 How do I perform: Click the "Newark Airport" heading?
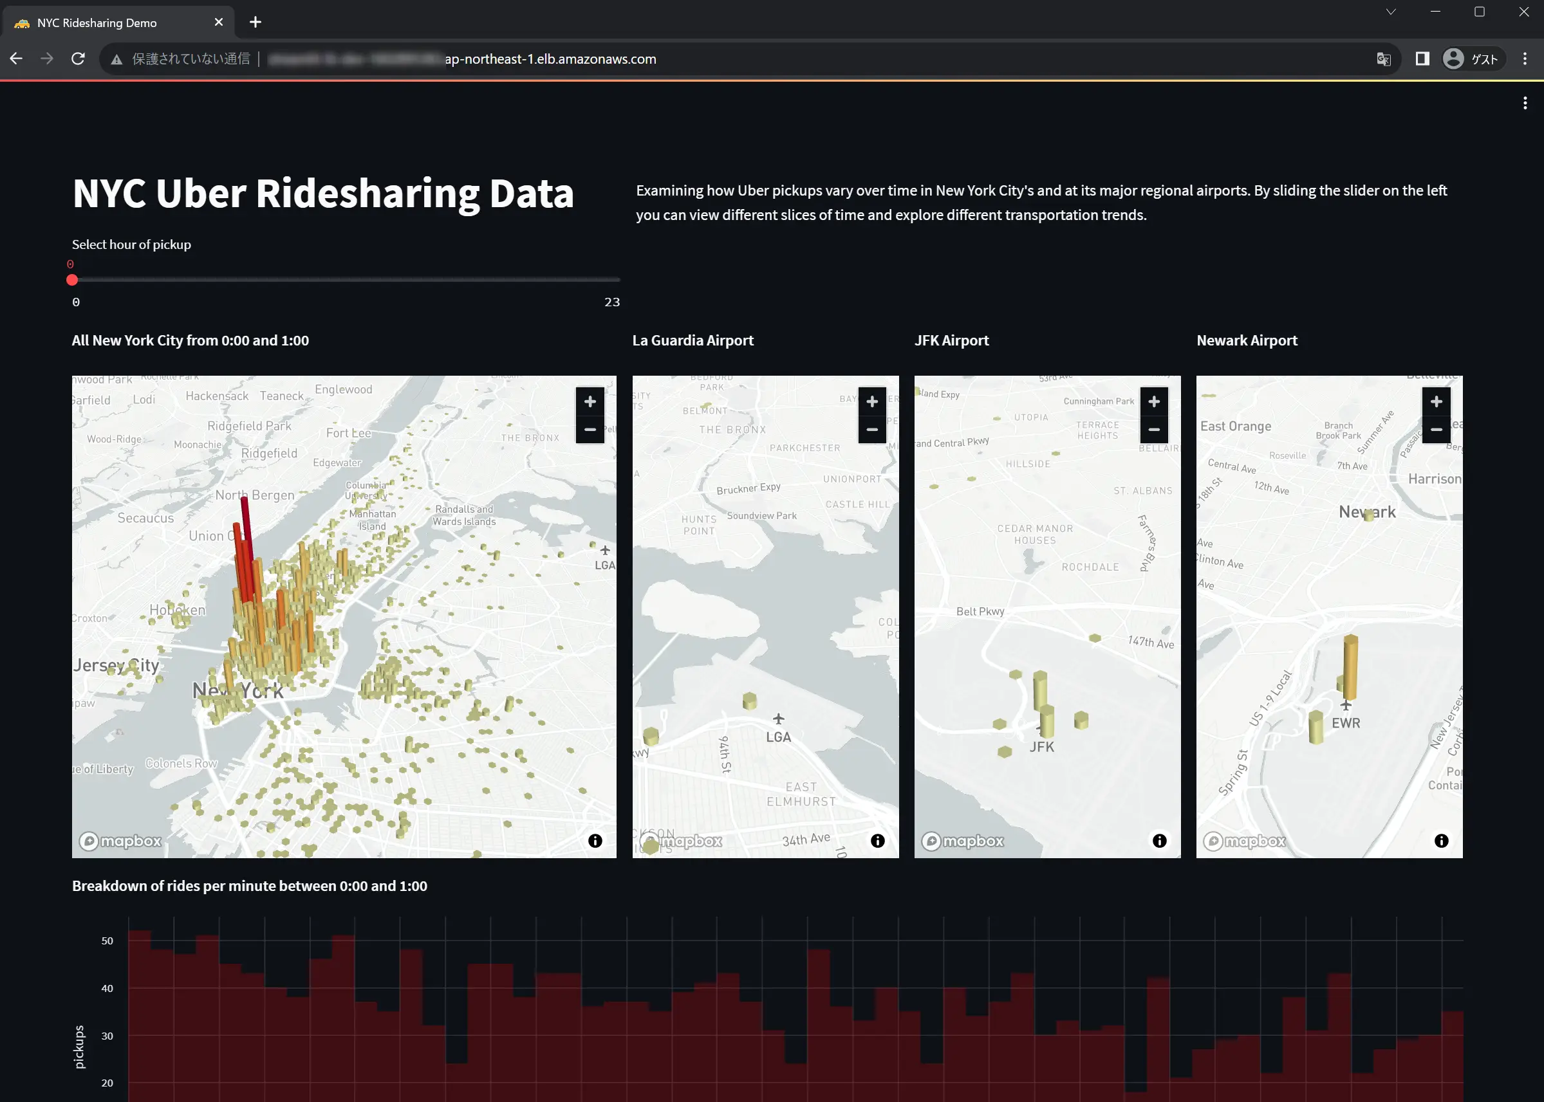(1247, 341)
